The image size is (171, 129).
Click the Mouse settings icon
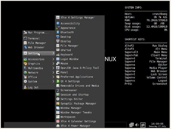coord(58,63)
